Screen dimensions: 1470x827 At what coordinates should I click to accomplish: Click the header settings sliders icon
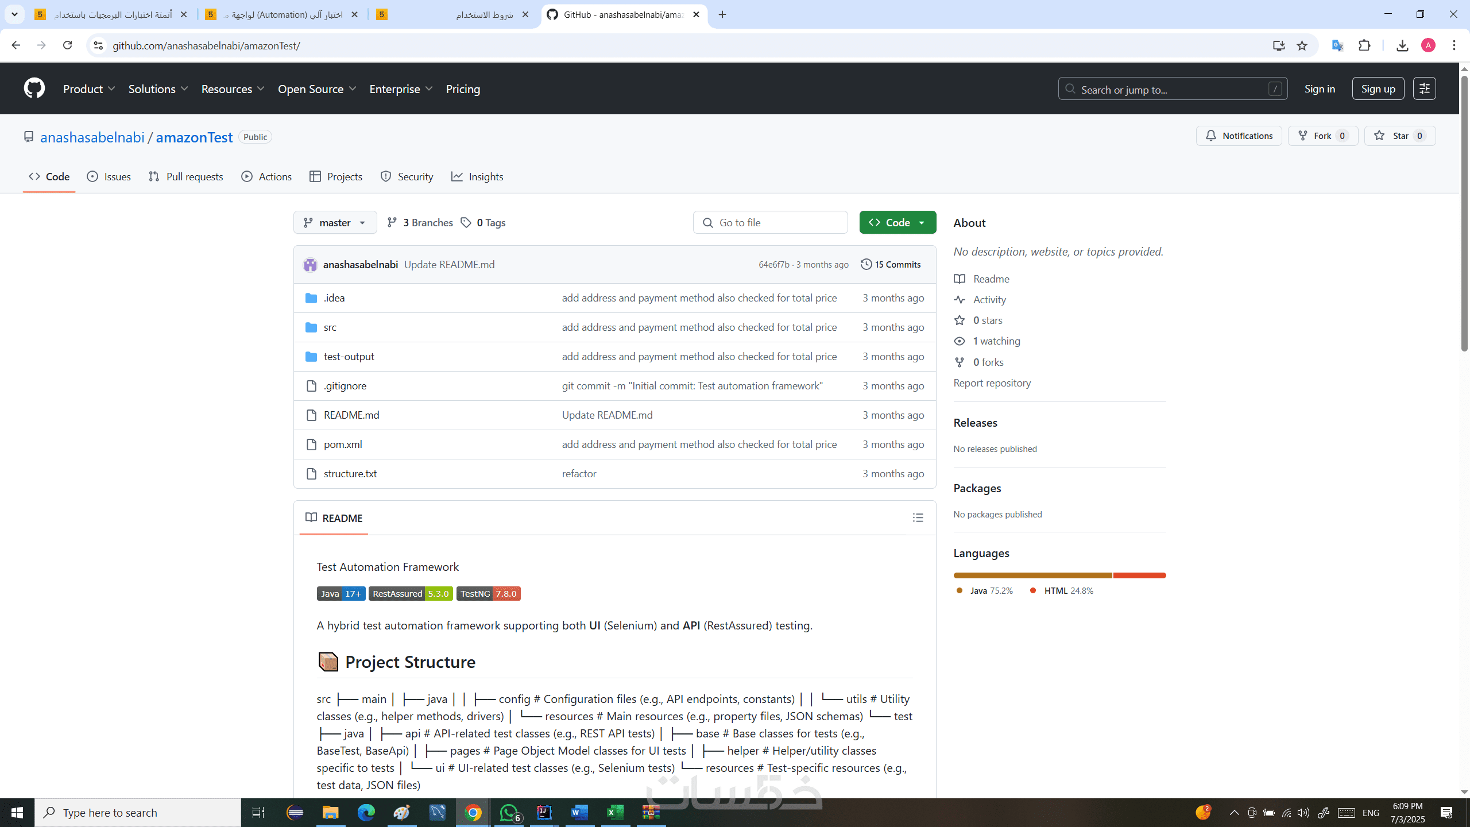[1424, 88]
